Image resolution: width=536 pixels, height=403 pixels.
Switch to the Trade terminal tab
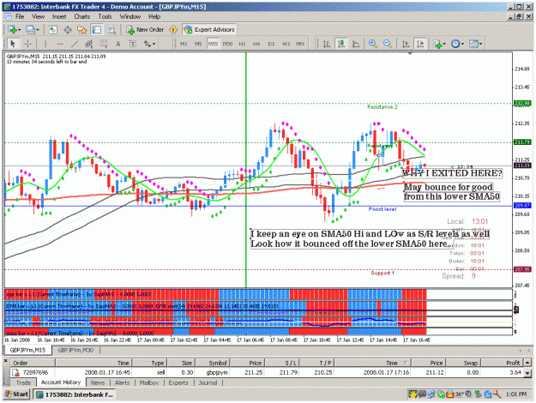tap(23, 382)
